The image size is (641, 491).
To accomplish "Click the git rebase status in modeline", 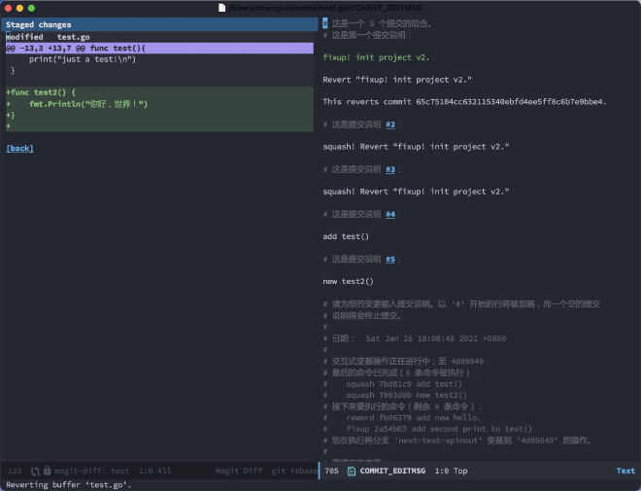I will pos(294,471).
